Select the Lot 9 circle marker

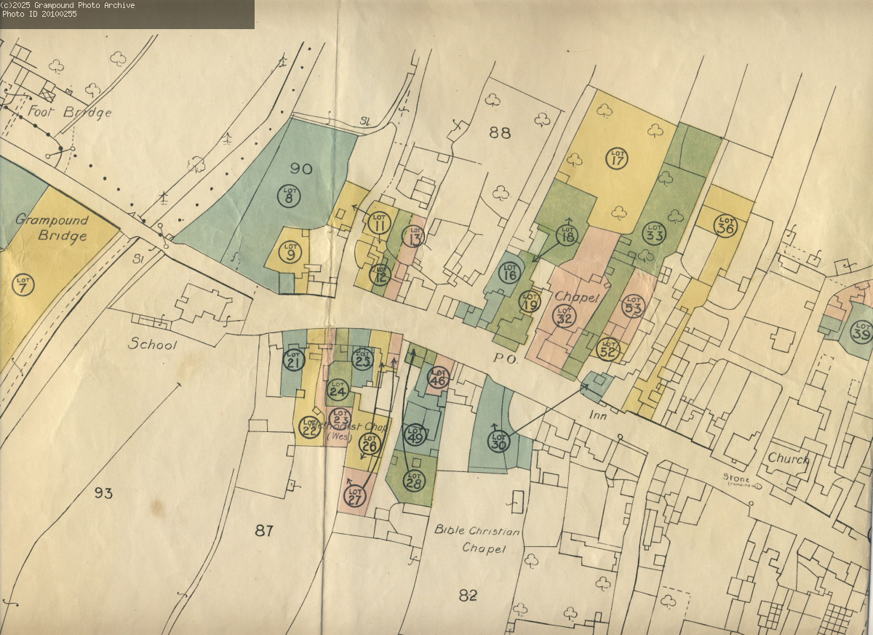[x=290, y=253]
